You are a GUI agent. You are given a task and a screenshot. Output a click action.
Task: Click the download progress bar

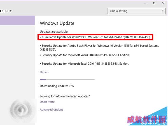pos(67,80)
